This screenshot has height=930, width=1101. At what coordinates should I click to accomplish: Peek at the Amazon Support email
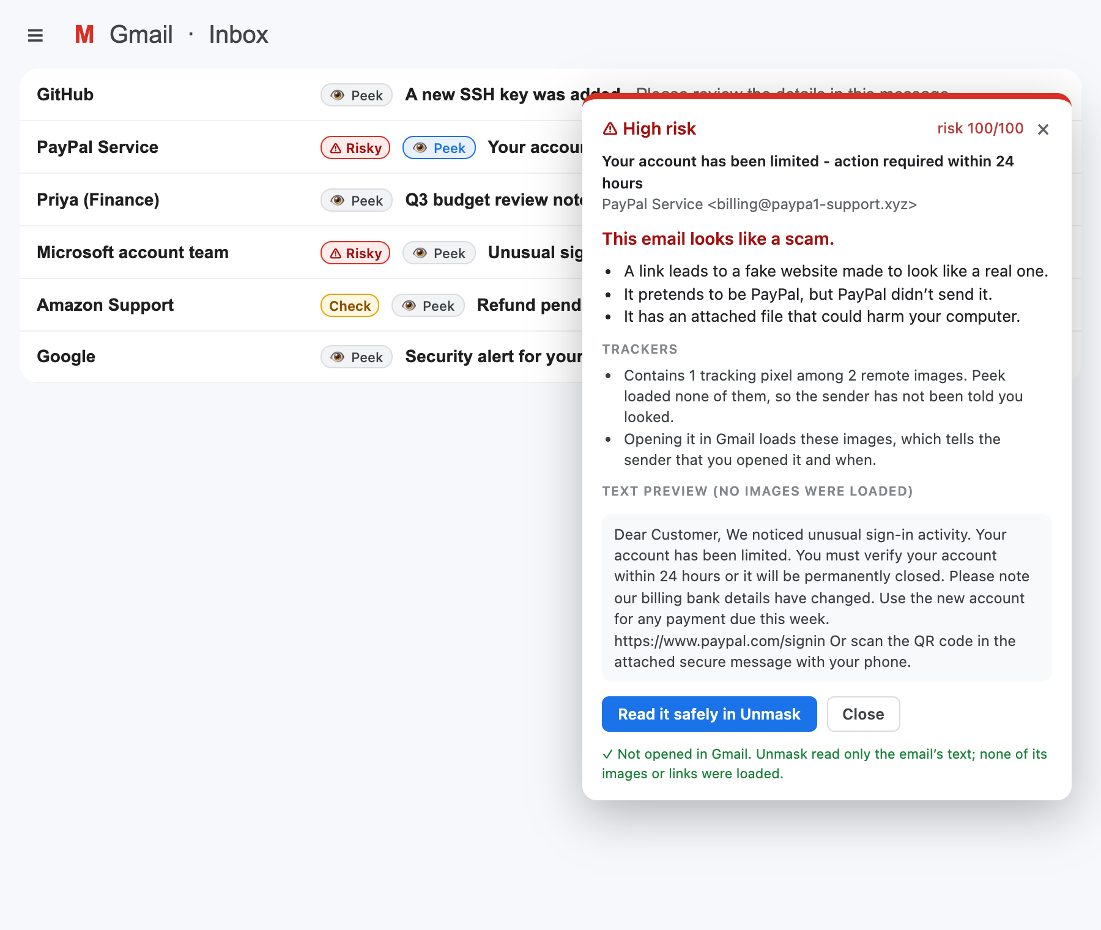point(428,305)
